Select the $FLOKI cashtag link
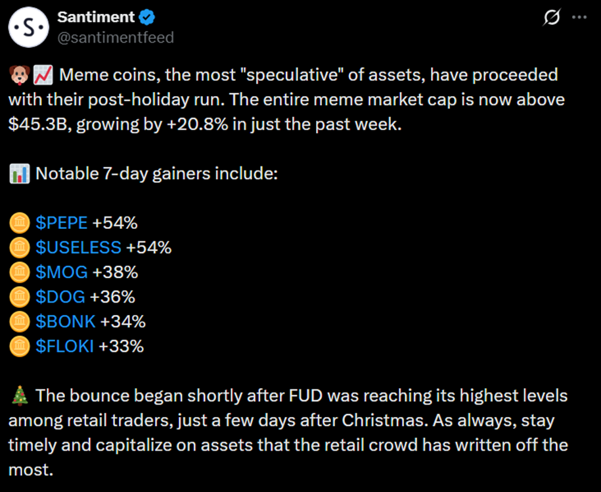 tap(64, 345)
